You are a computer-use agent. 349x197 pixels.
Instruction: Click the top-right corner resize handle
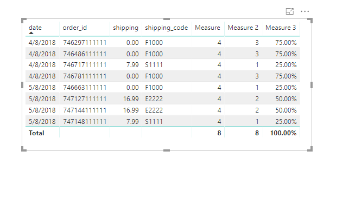pyautogui.click(x=310, y=21)
